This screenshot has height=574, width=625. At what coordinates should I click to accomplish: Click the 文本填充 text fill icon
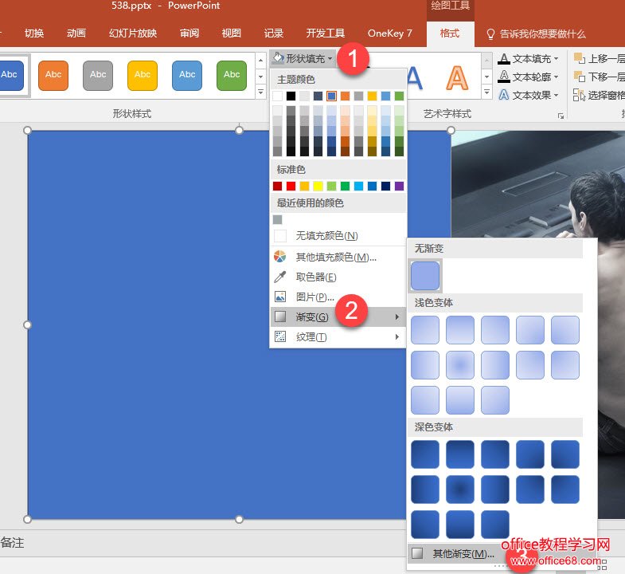[504, 59]
